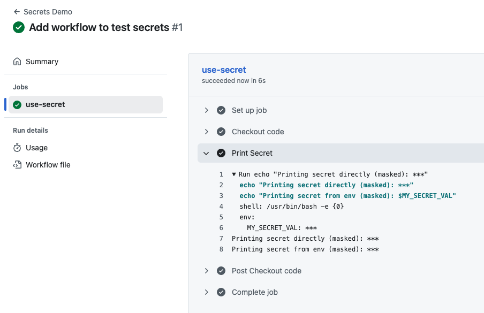Screen dimensions: 484x313
Task: Click the check icon on Complete job step
Action: point(221,292)
